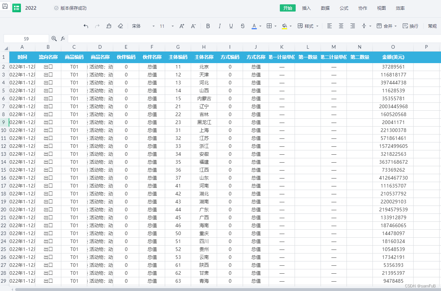Toggle 换行 text wrapping

[x=410, y=26]
